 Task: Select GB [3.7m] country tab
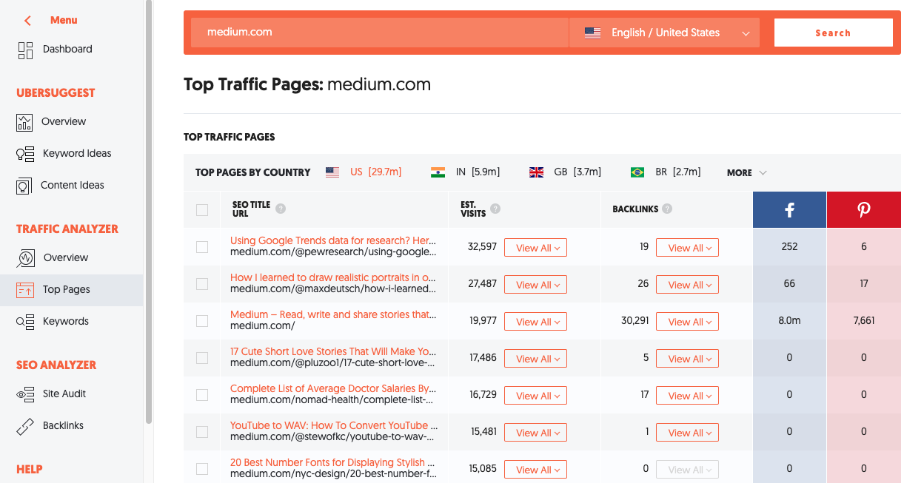[565, 172]
